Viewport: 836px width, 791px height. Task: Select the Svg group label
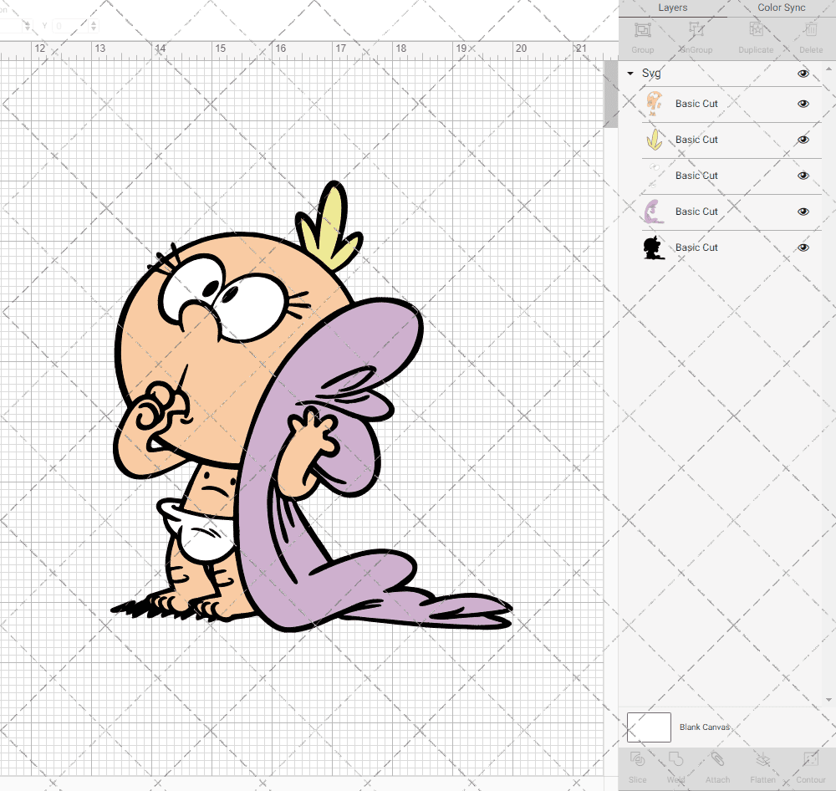point(651,73)
